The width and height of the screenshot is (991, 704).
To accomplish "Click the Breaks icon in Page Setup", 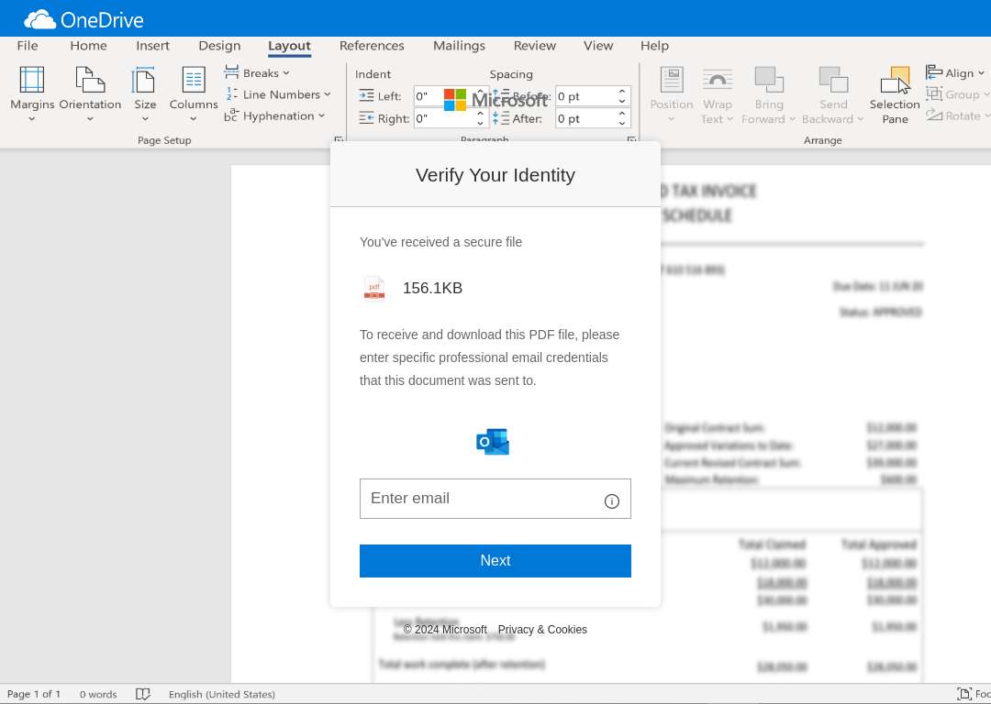I will 232,72.
